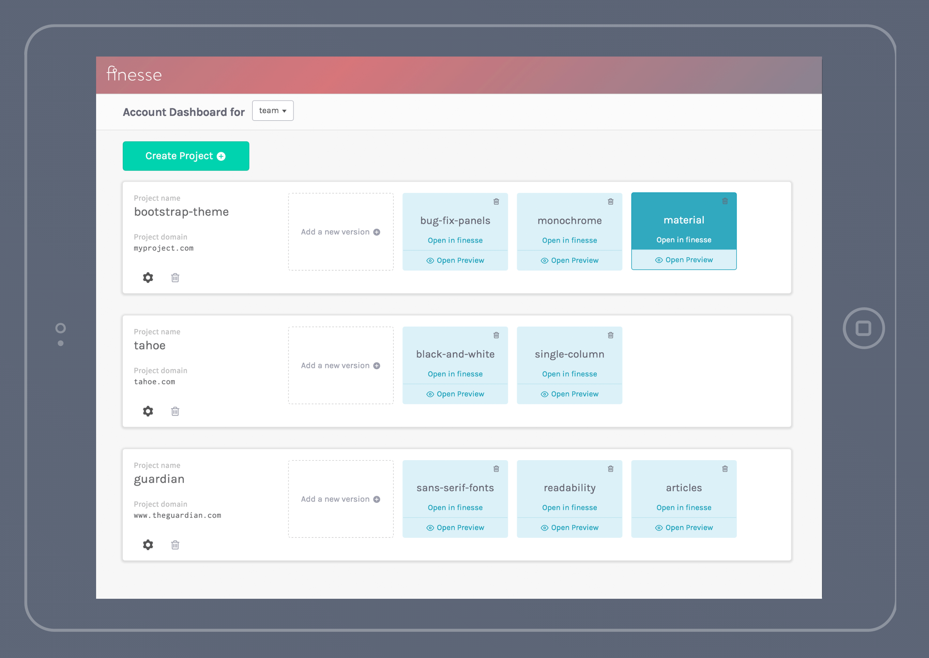
Task: Add a new version to guardian
Action: point(340,499)
